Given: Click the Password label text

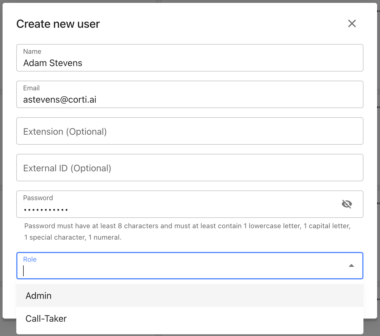Looking at the screenshot, I should pos(38,198).
